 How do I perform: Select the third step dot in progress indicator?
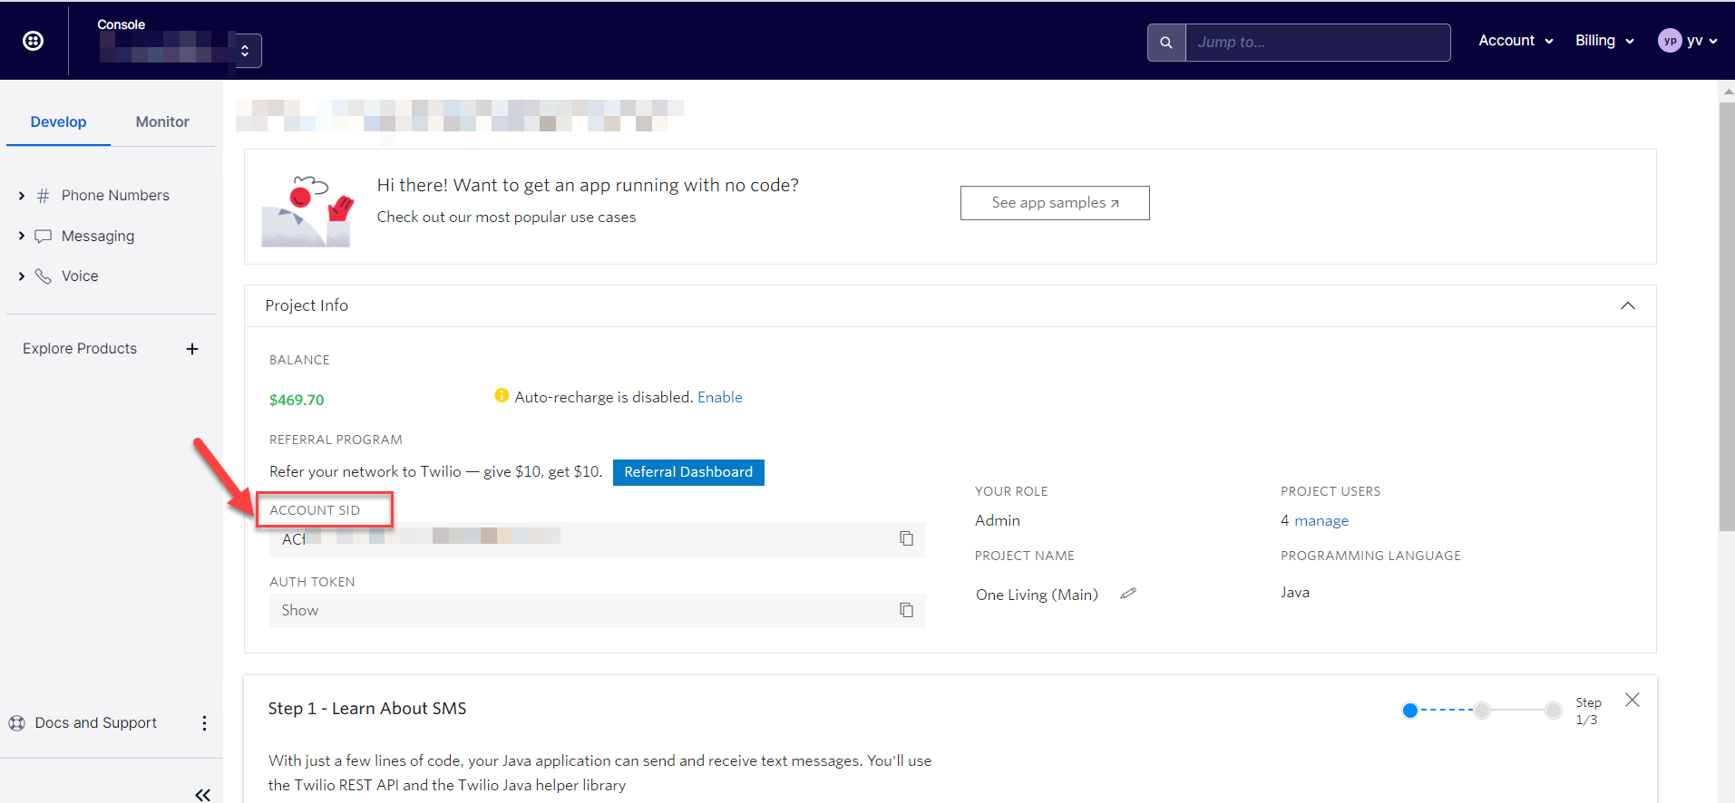(x=1554, y=711)
